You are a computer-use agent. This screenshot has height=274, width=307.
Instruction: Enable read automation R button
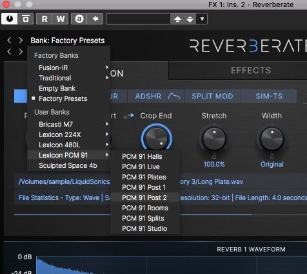(45, 19)
